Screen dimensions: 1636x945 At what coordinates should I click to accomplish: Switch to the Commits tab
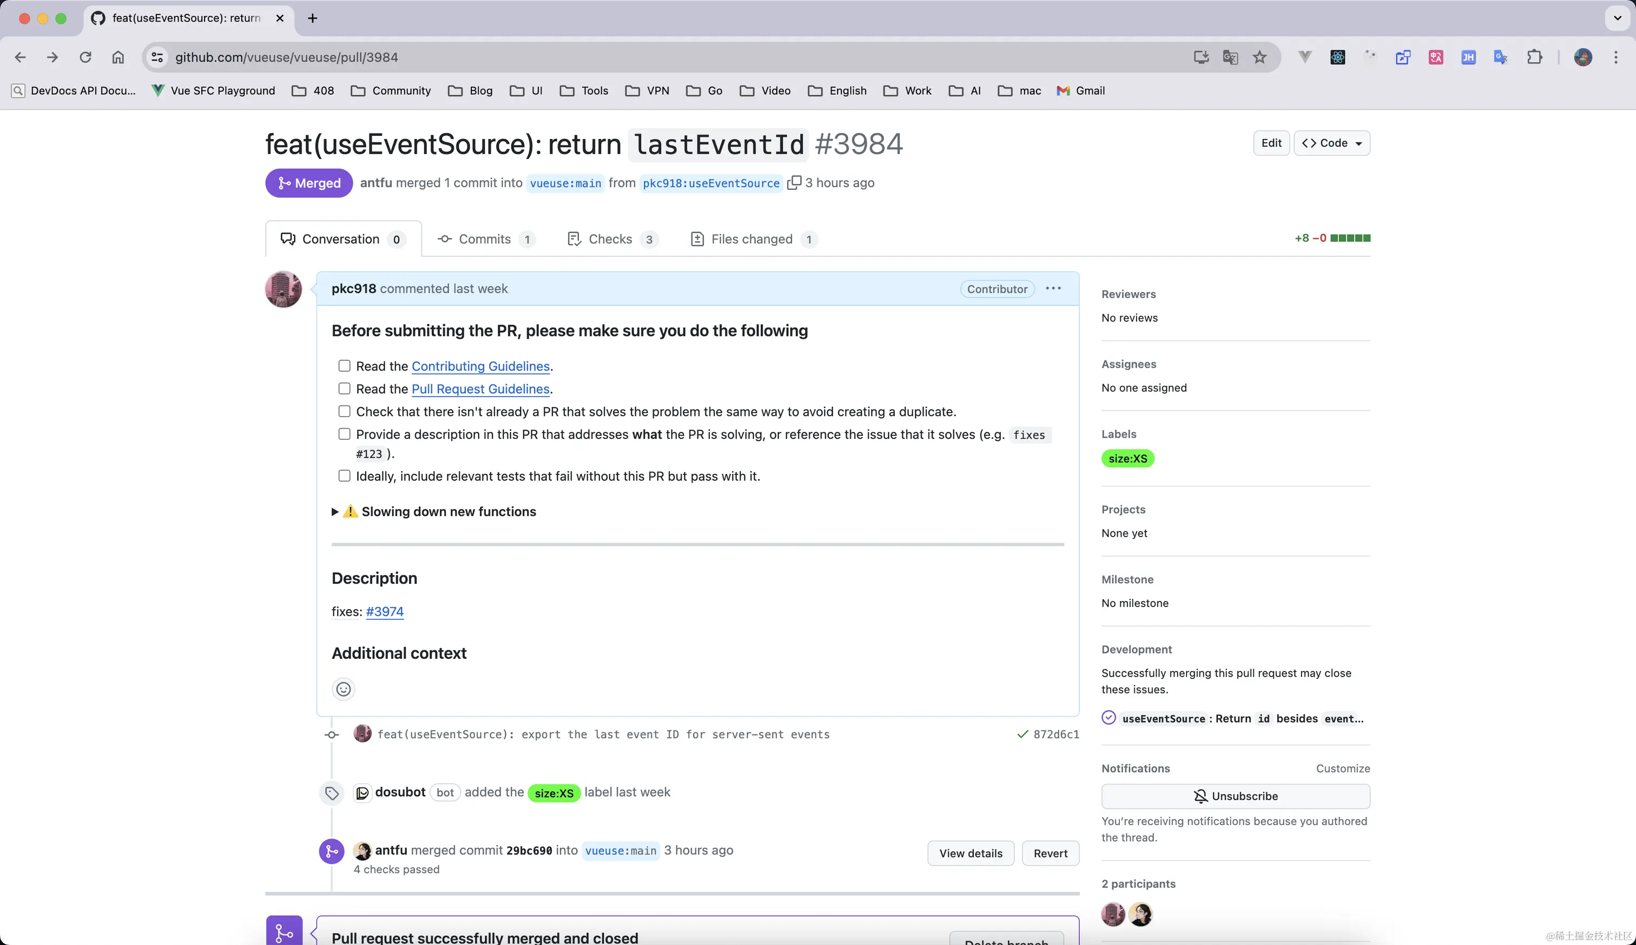tap(487, 239)
